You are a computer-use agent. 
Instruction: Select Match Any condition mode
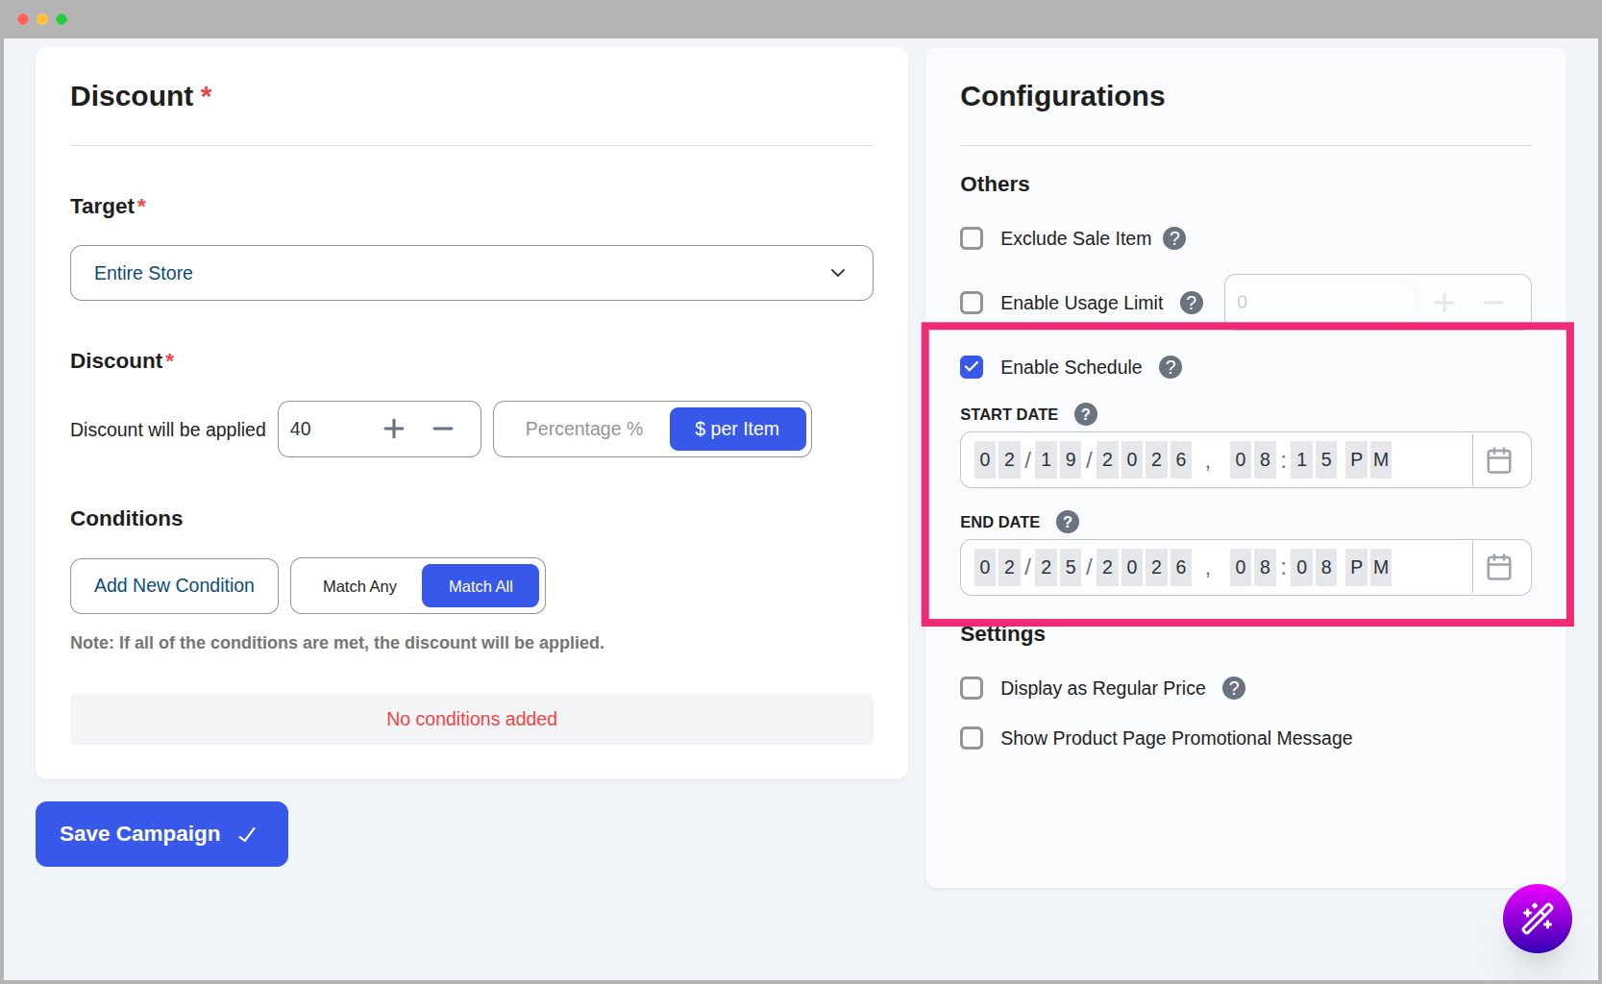[359, 585]
